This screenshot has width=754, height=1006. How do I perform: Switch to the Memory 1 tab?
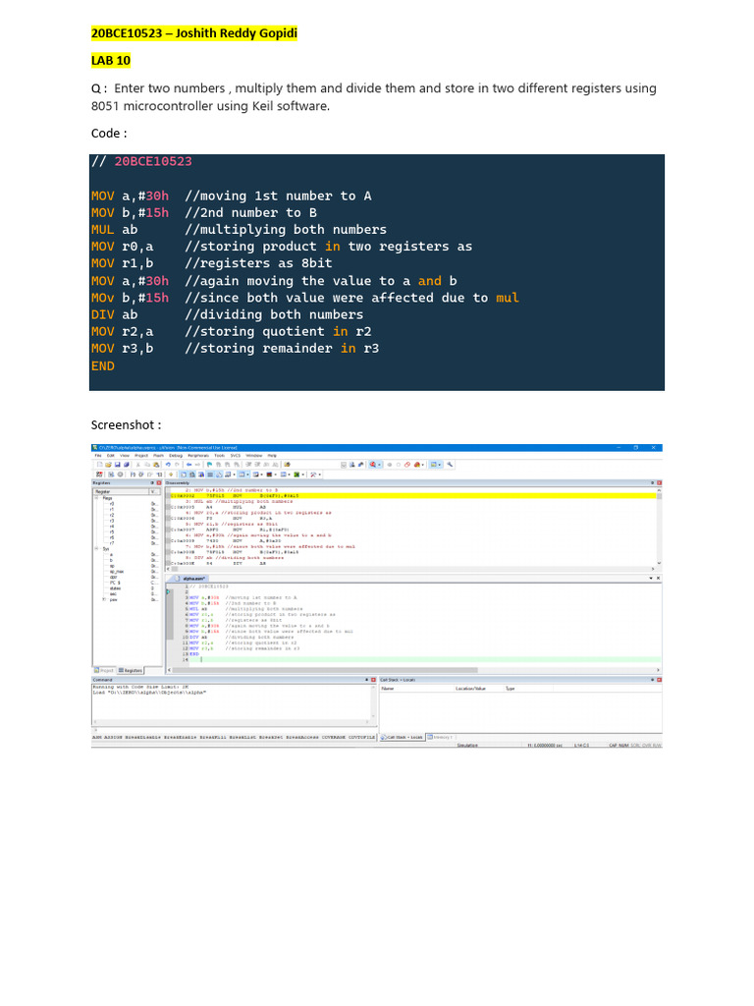(x=441, y=736)
